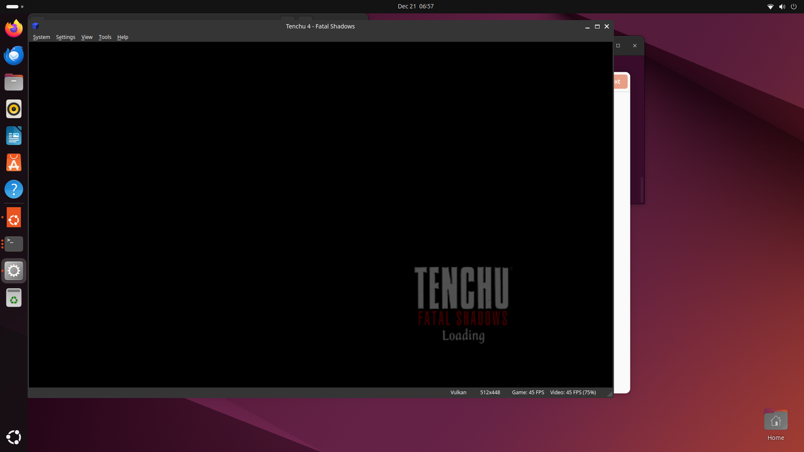Click the orange Ubuntu installer icon in the dock
This screenshot has height=452, width=804.
[14, 217]
